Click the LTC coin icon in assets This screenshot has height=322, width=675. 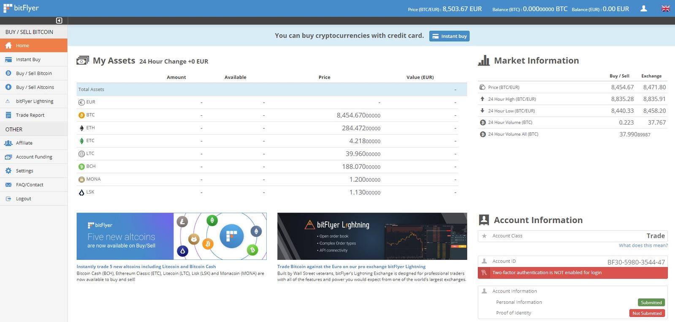(x=81, y=154)
